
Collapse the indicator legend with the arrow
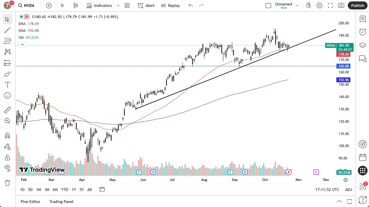(22, 44)
